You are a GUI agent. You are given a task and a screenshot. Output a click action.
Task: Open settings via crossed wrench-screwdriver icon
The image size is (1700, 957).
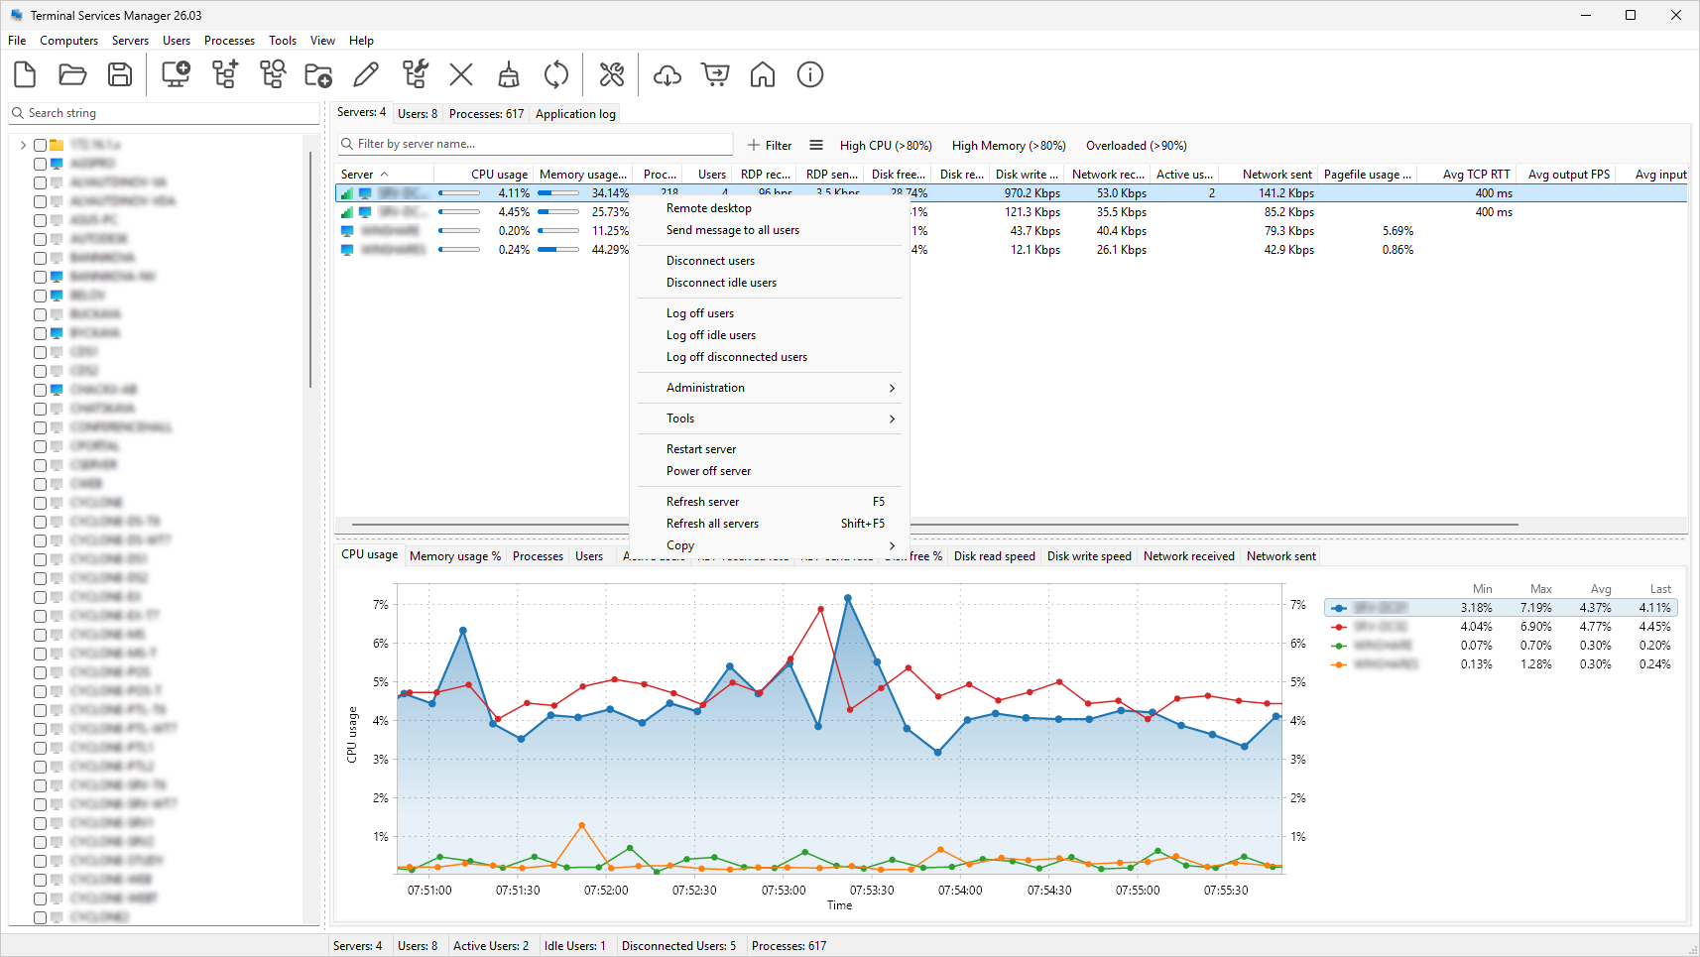[x=612, y=74]
